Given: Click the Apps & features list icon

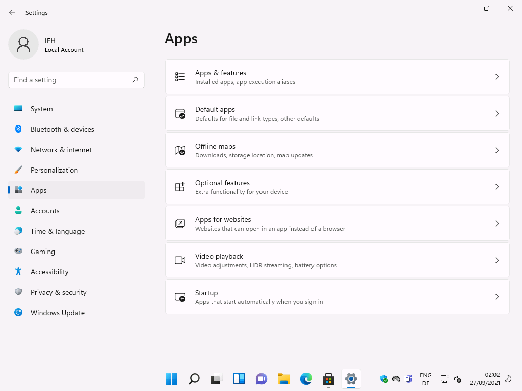Looking at the screenshot, I should (x=180, y=77).
